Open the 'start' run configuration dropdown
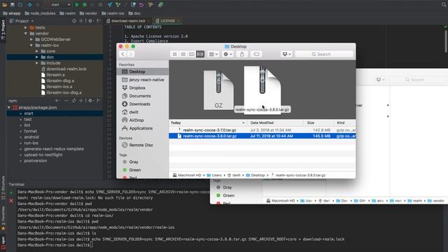The image size is (448, 252). [59, 5]
